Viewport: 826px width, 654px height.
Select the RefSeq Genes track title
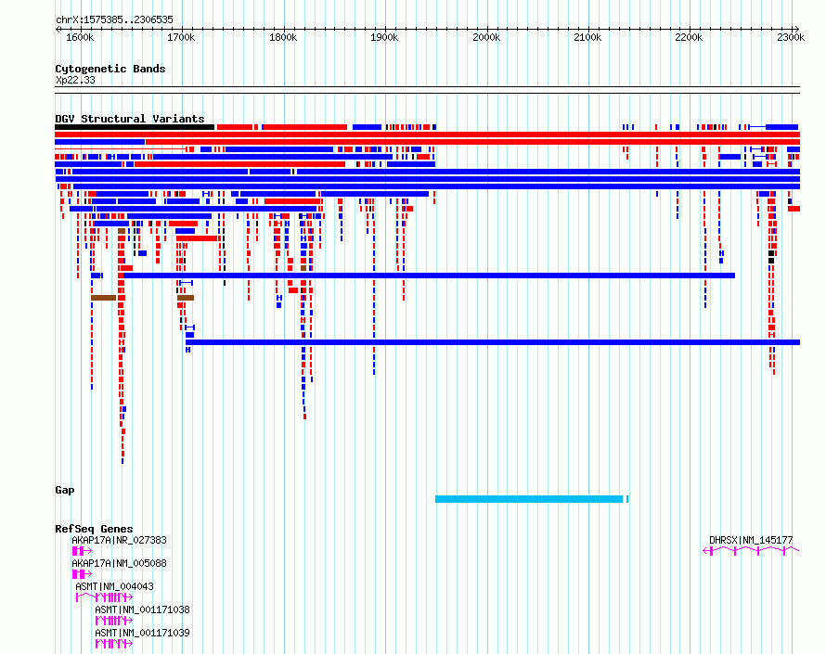pyautogui.click(x=94, y=529)
